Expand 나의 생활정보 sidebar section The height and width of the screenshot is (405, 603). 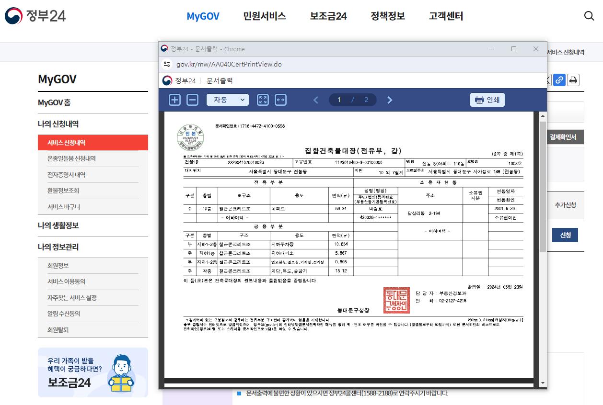point(58,225)
